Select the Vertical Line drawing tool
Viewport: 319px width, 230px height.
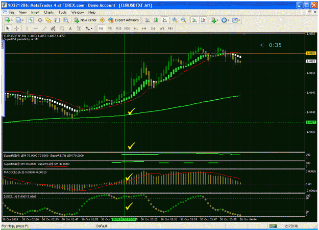(27, 28)
